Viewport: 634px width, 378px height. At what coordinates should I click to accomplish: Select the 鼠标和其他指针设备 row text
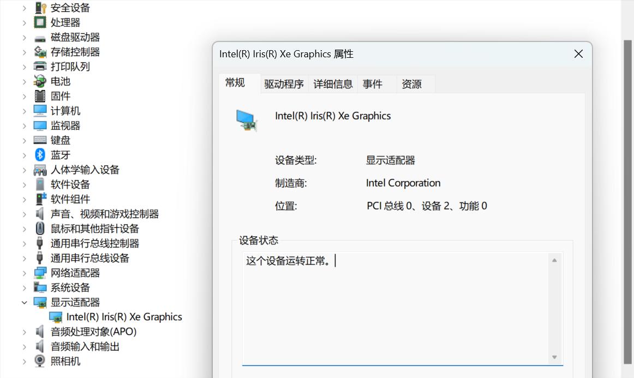[94, 229]
